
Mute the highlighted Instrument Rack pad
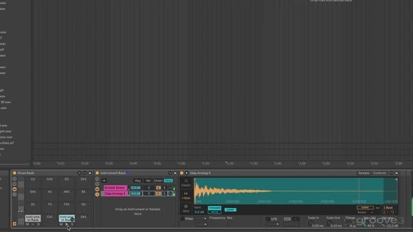(61, 224)
